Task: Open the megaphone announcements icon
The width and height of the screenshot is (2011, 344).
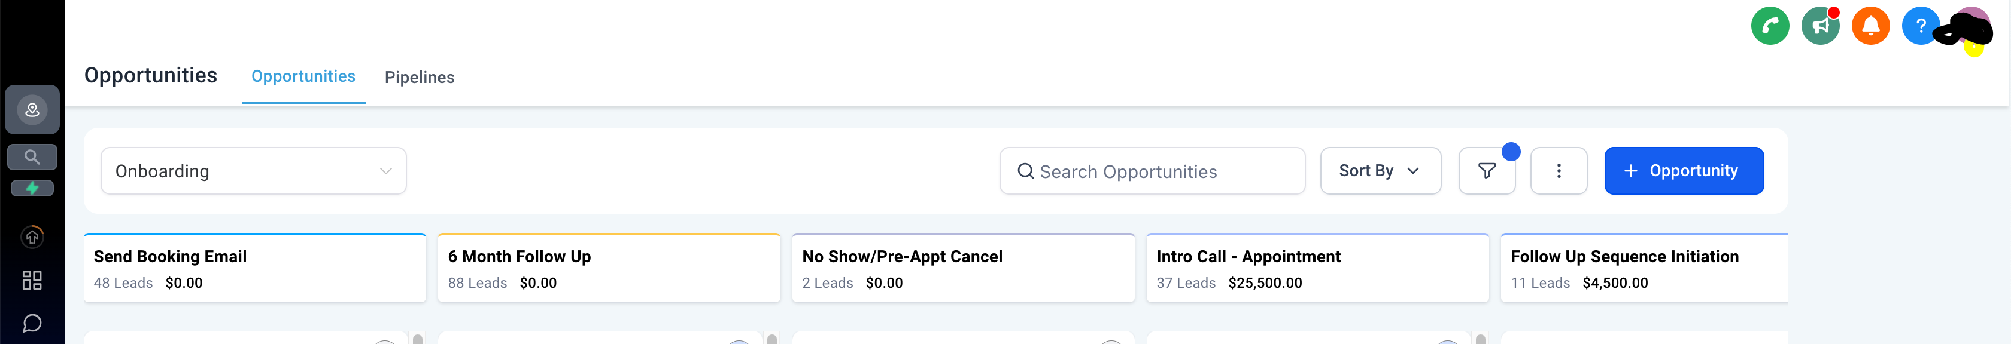Action: point(1819,26)
